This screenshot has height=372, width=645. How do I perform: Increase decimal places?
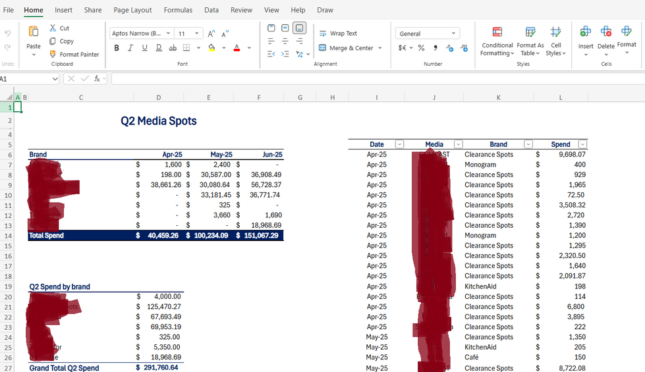449,47
